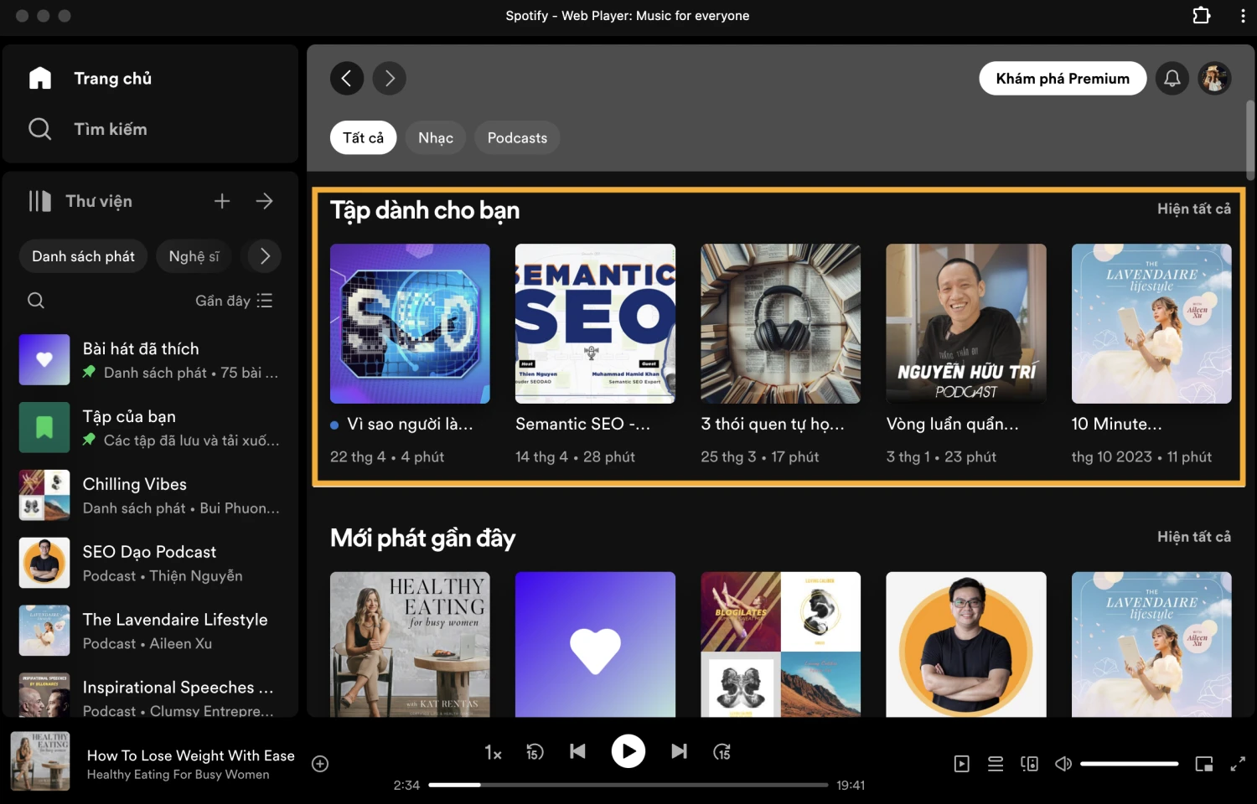Open SEO Dạo Podcast in library

tap(150, 563)
